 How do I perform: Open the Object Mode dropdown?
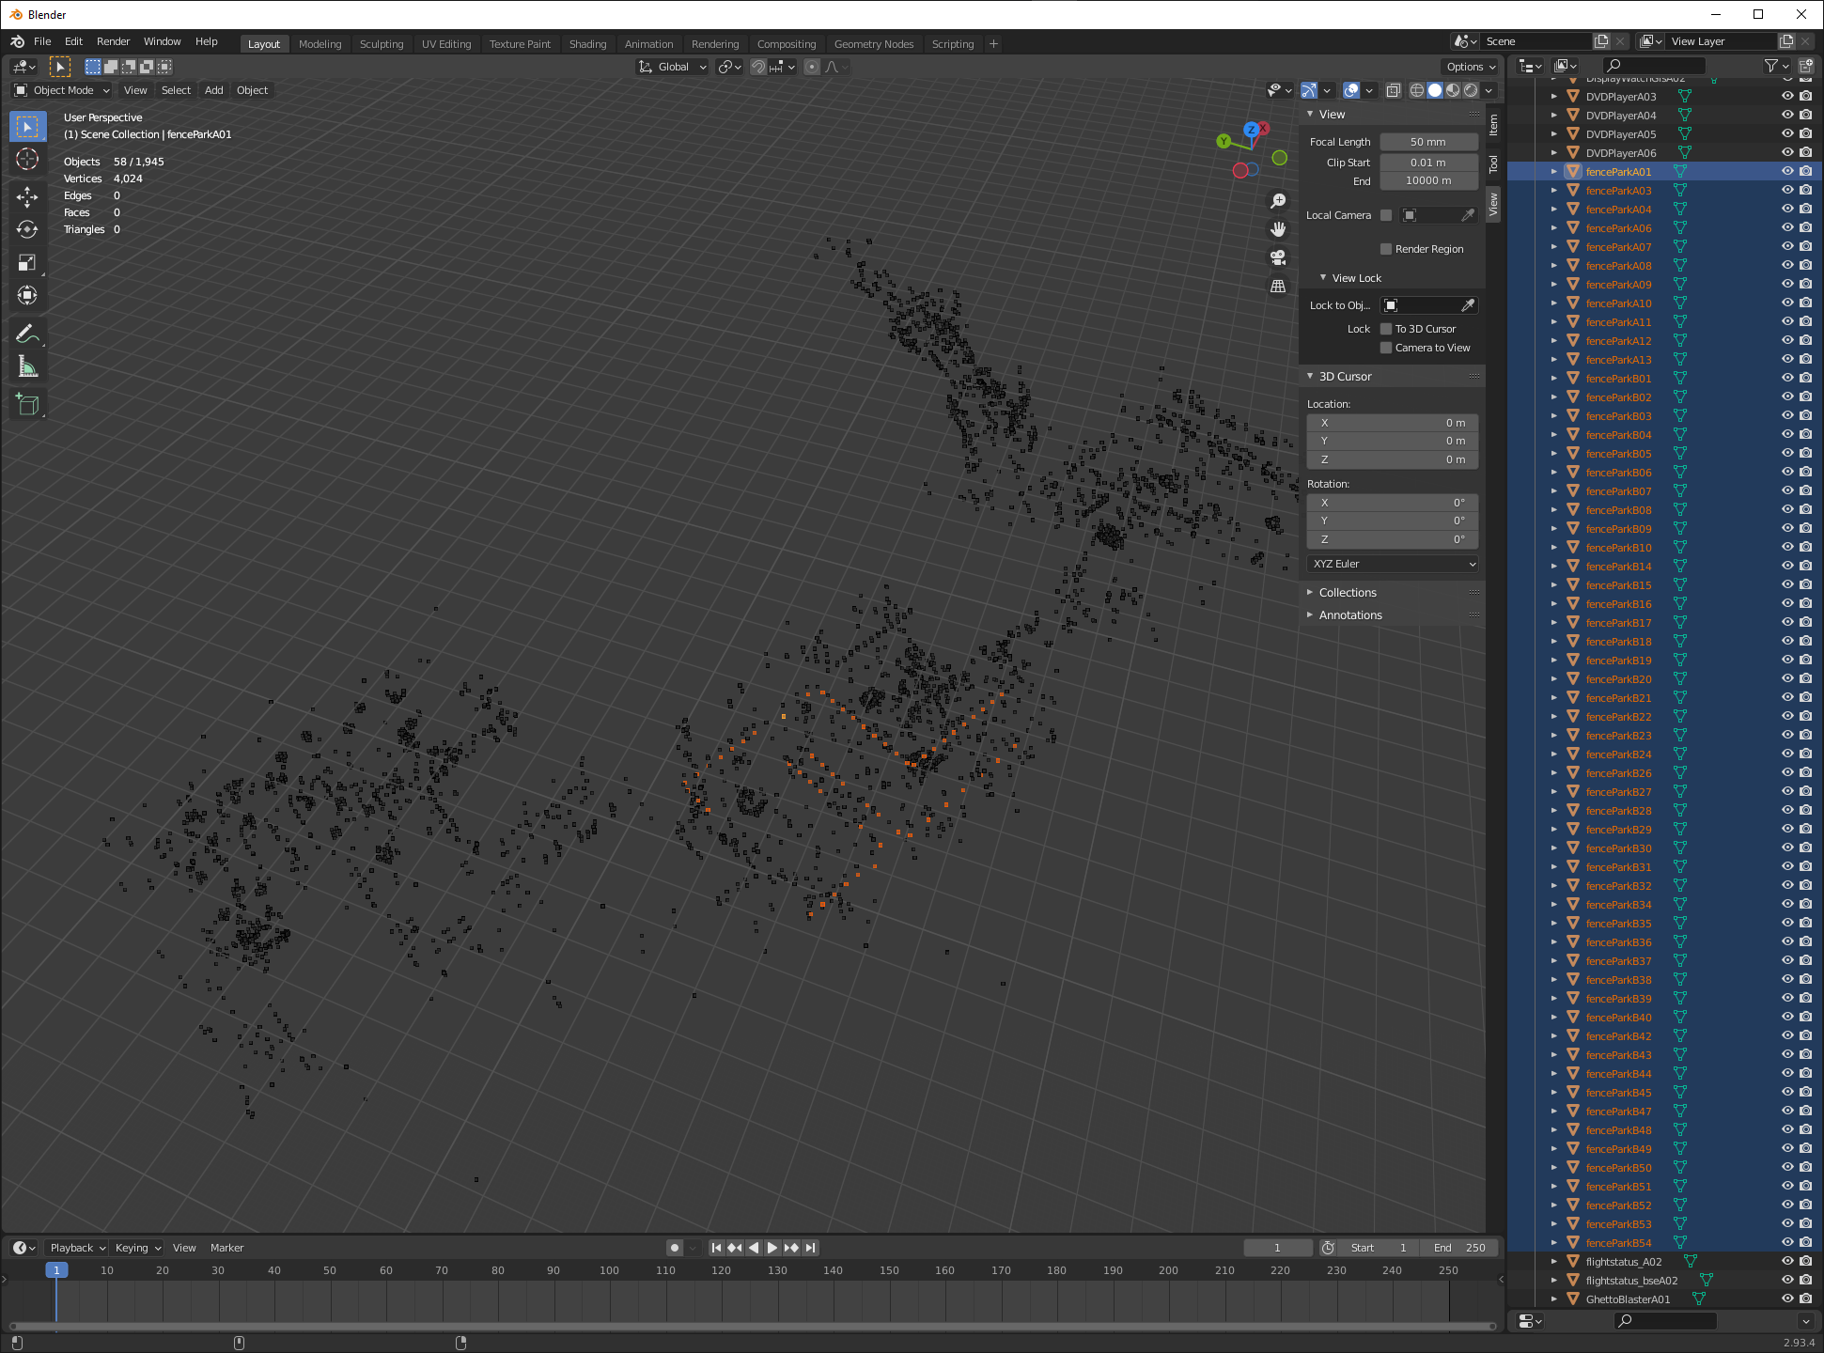click(62, 90)
